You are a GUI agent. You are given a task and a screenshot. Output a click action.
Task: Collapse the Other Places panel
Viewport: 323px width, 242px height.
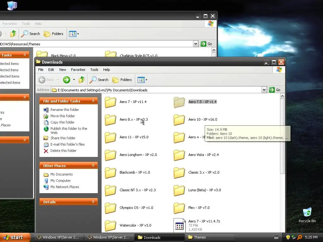click(x=93, y=165)
